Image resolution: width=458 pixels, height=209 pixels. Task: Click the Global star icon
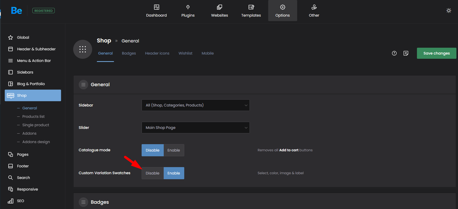11,37
